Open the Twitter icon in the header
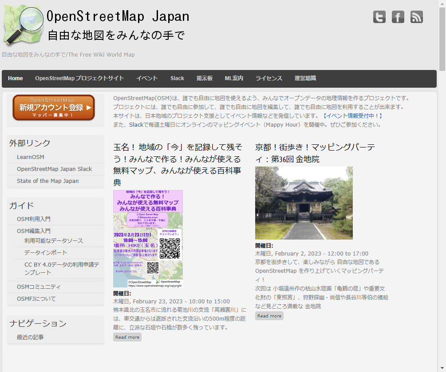This screenshot has height=372, width=446. (379, 17)
